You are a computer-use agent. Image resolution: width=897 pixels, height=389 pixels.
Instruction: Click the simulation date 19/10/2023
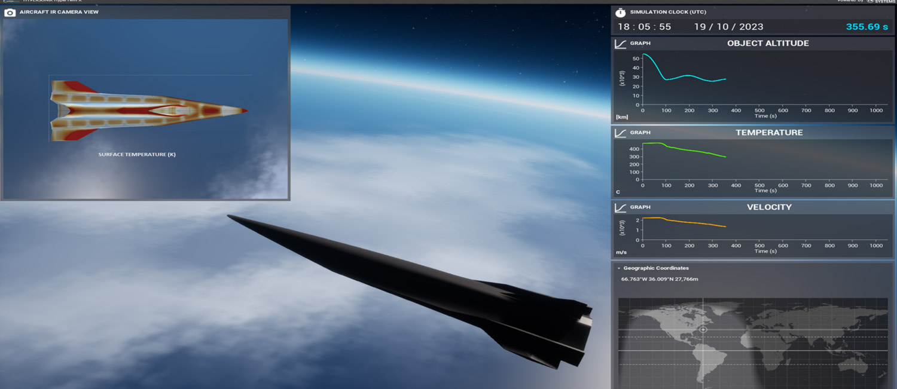[x=728, y=27]
